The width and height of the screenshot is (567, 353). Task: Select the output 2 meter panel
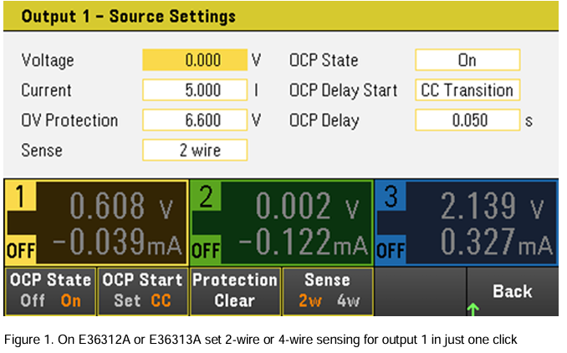[x=282, y=223]
